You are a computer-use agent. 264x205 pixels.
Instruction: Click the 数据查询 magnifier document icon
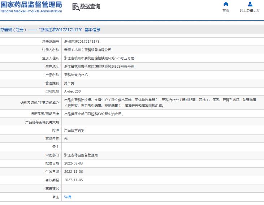75,7
